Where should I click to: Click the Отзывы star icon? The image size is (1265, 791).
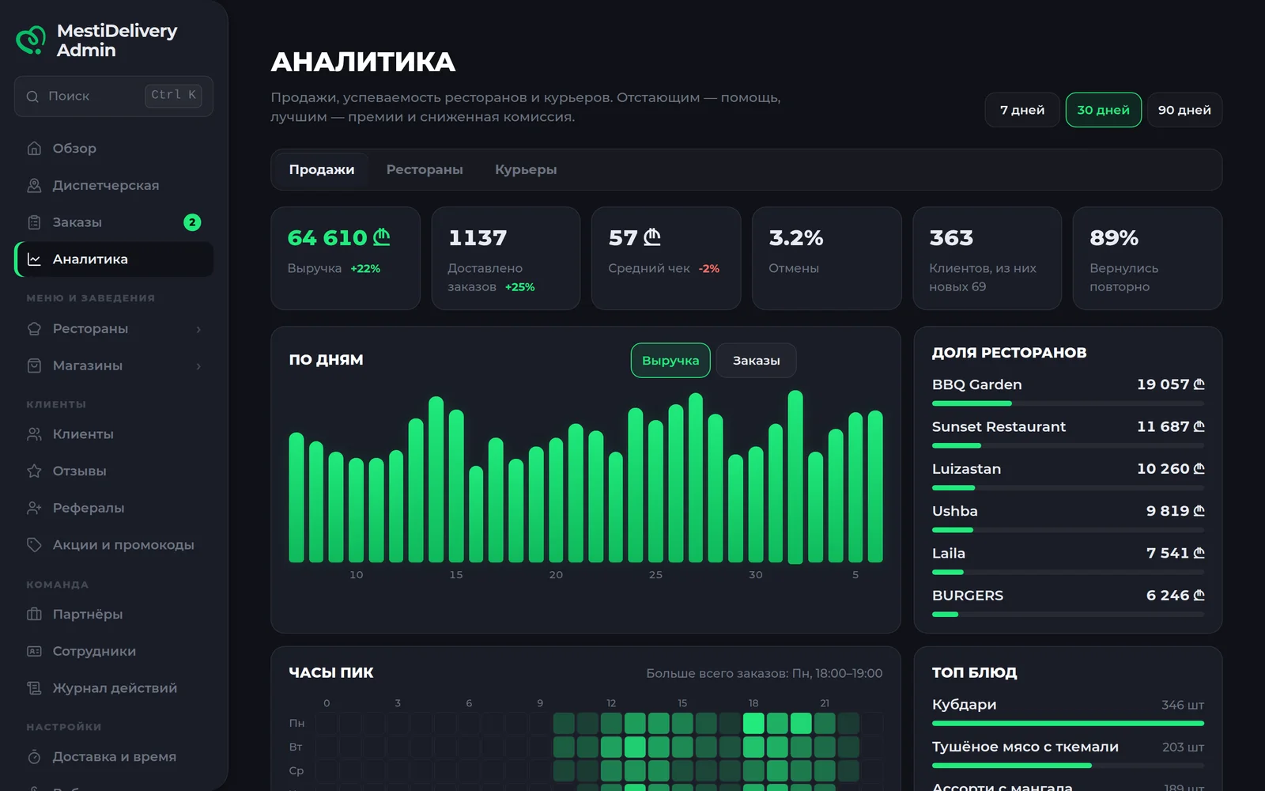tap(34, 471)
